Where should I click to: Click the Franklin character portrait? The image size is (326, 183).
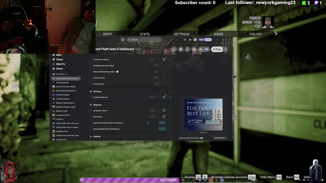pos(268,22)
